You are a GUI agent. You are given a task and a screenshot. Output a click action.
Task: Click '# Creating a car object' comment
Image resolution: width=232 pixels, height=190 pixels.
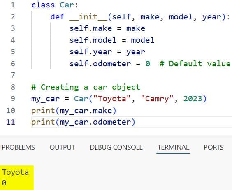click(86, 87)
